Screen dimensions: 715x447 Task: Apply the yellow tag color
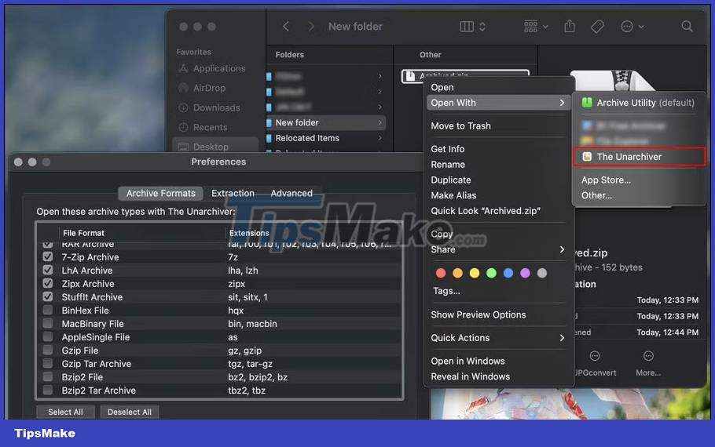[475, 273]
